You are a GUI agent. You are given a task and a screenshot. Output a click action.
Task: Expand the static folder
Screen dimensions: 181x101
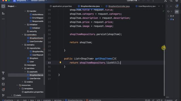click(x=12, y=95)
